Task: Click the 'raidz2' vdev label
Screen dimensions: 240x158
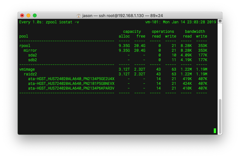Action: [30, 74]
